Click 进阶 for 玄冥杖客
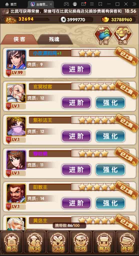The height and width of the screenshot is (256, 139). click(76, 103)
